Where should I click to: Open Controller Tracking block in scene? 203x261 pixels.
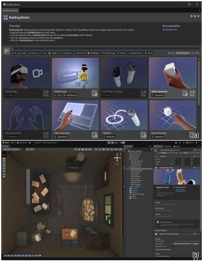point(143,93)
